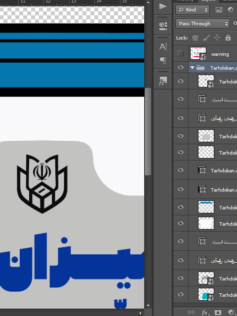This screenshot has height=316, width=237.
Task: Select the gray splat layer thumbnail
Action: 206,136
